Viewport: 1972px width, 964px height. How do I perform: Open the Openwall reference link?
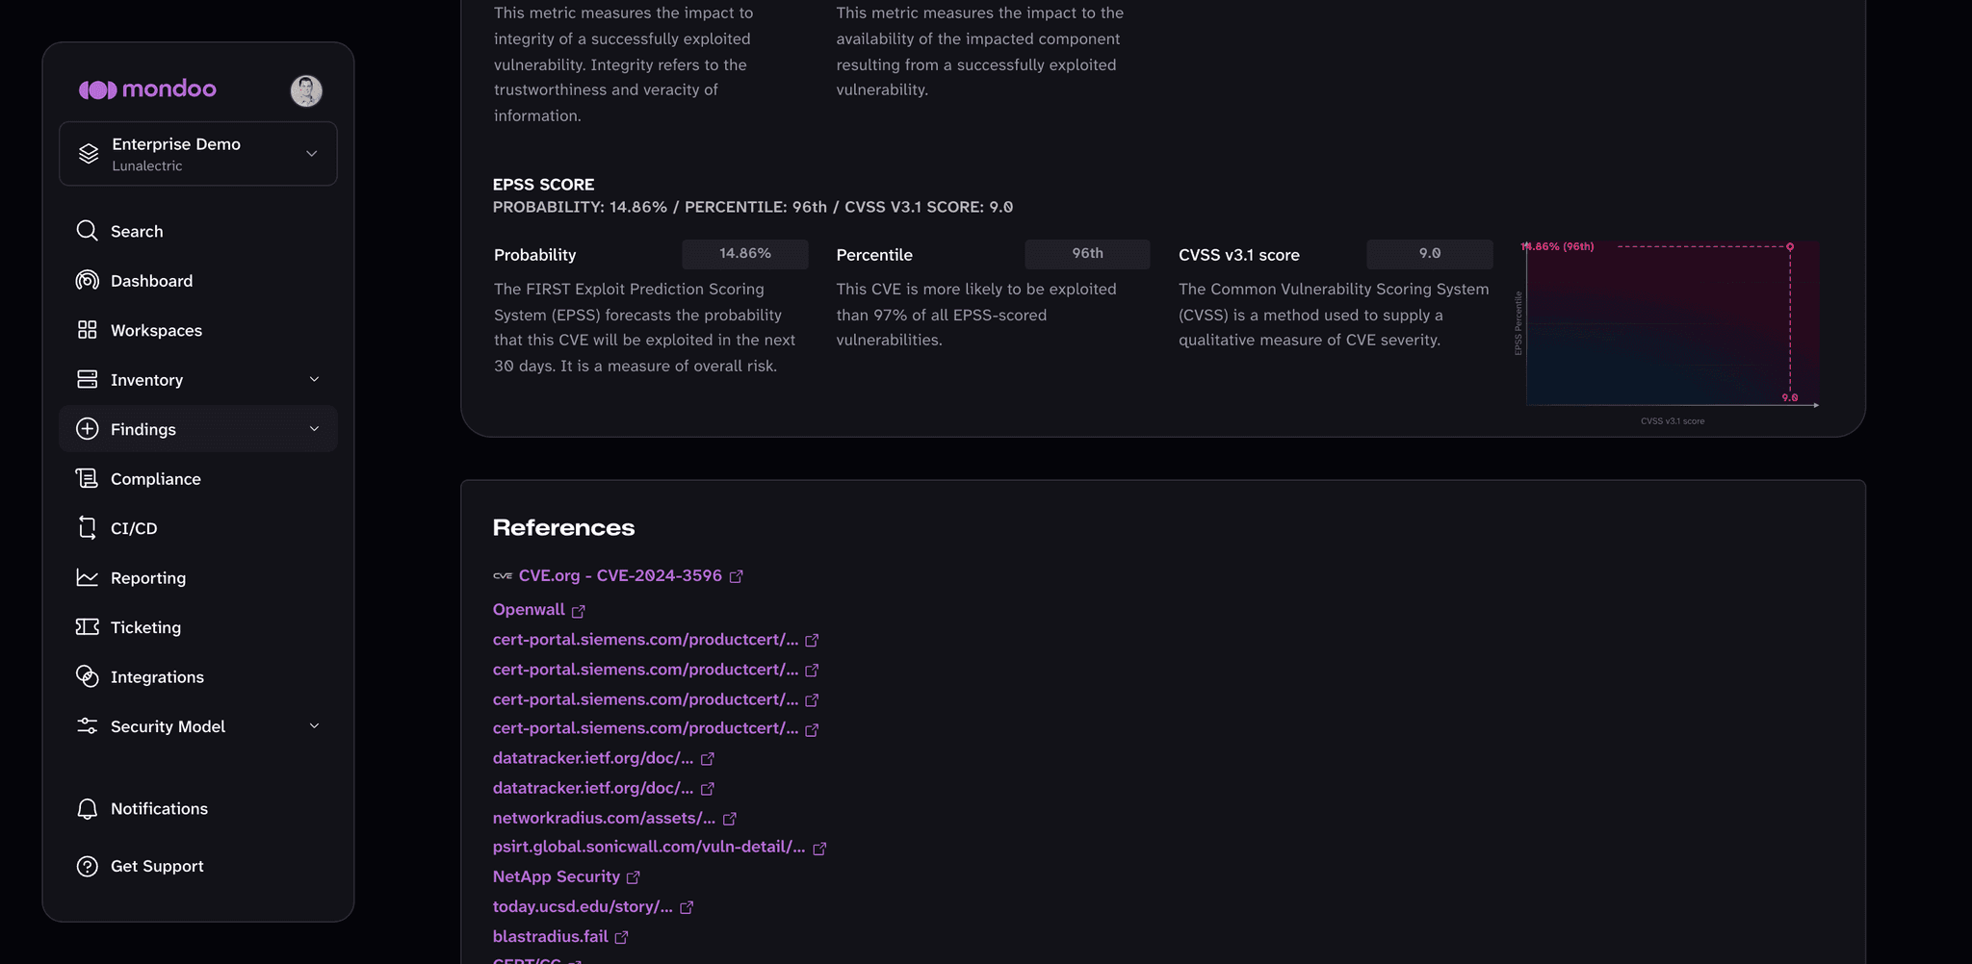(x=529, y=609)
